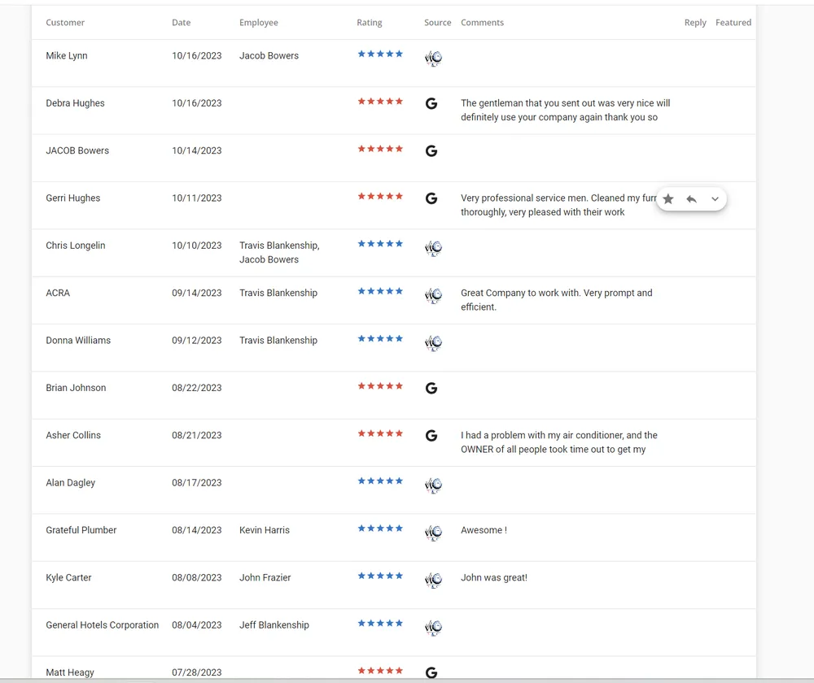Expand the chevron menu on Gerri Hughes' review
814x683 pixels.
[715, 199]
